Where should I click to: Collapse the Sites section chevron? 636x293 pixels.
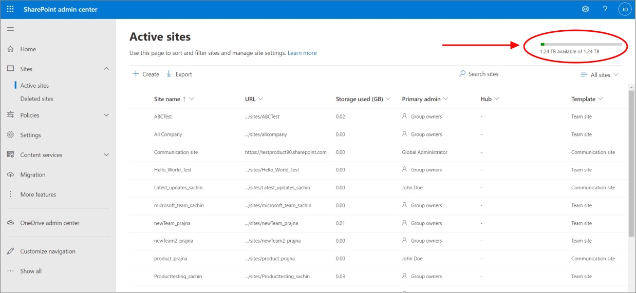click(106, 69)
